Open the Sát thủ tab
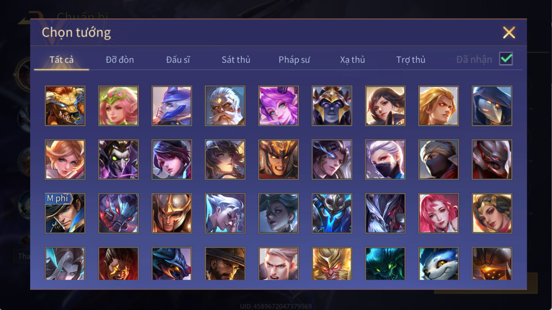Viewport: 552px width, 310px height. (236, 60)
